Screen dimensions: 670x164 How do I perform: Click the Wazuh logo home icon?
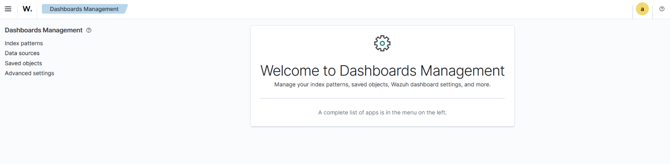coord(27,9)
